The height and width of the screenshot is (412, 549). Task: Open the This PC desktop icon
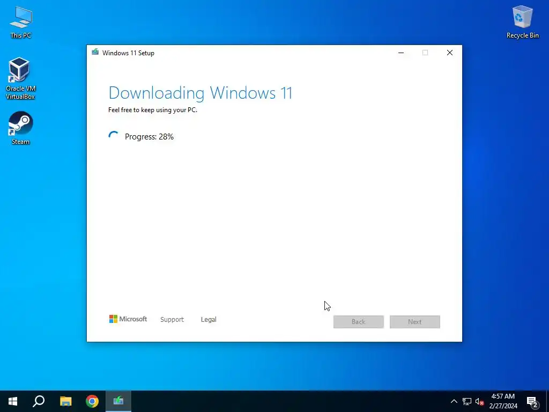point(21,22)
